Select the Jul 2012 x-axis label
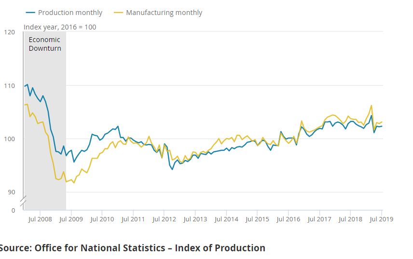 164,219
